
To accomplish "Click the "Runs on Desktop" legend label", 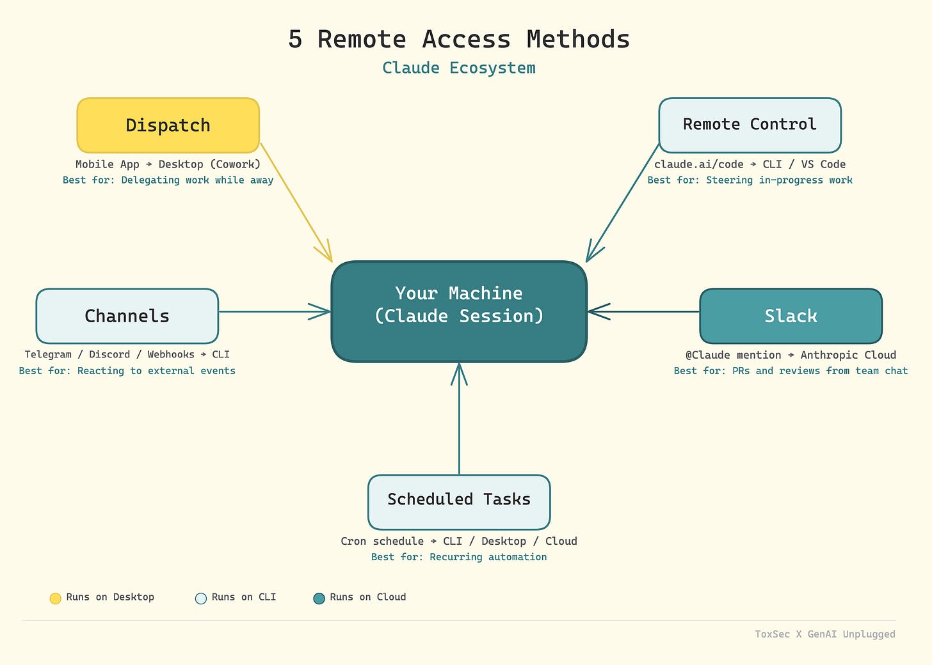I will click(110, 597).
